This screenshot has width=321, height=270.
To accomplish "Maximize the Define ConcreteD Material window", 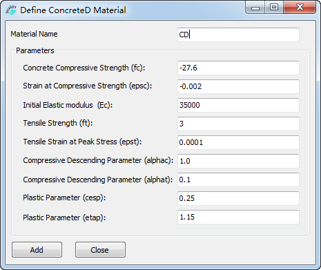I will 274,8.
